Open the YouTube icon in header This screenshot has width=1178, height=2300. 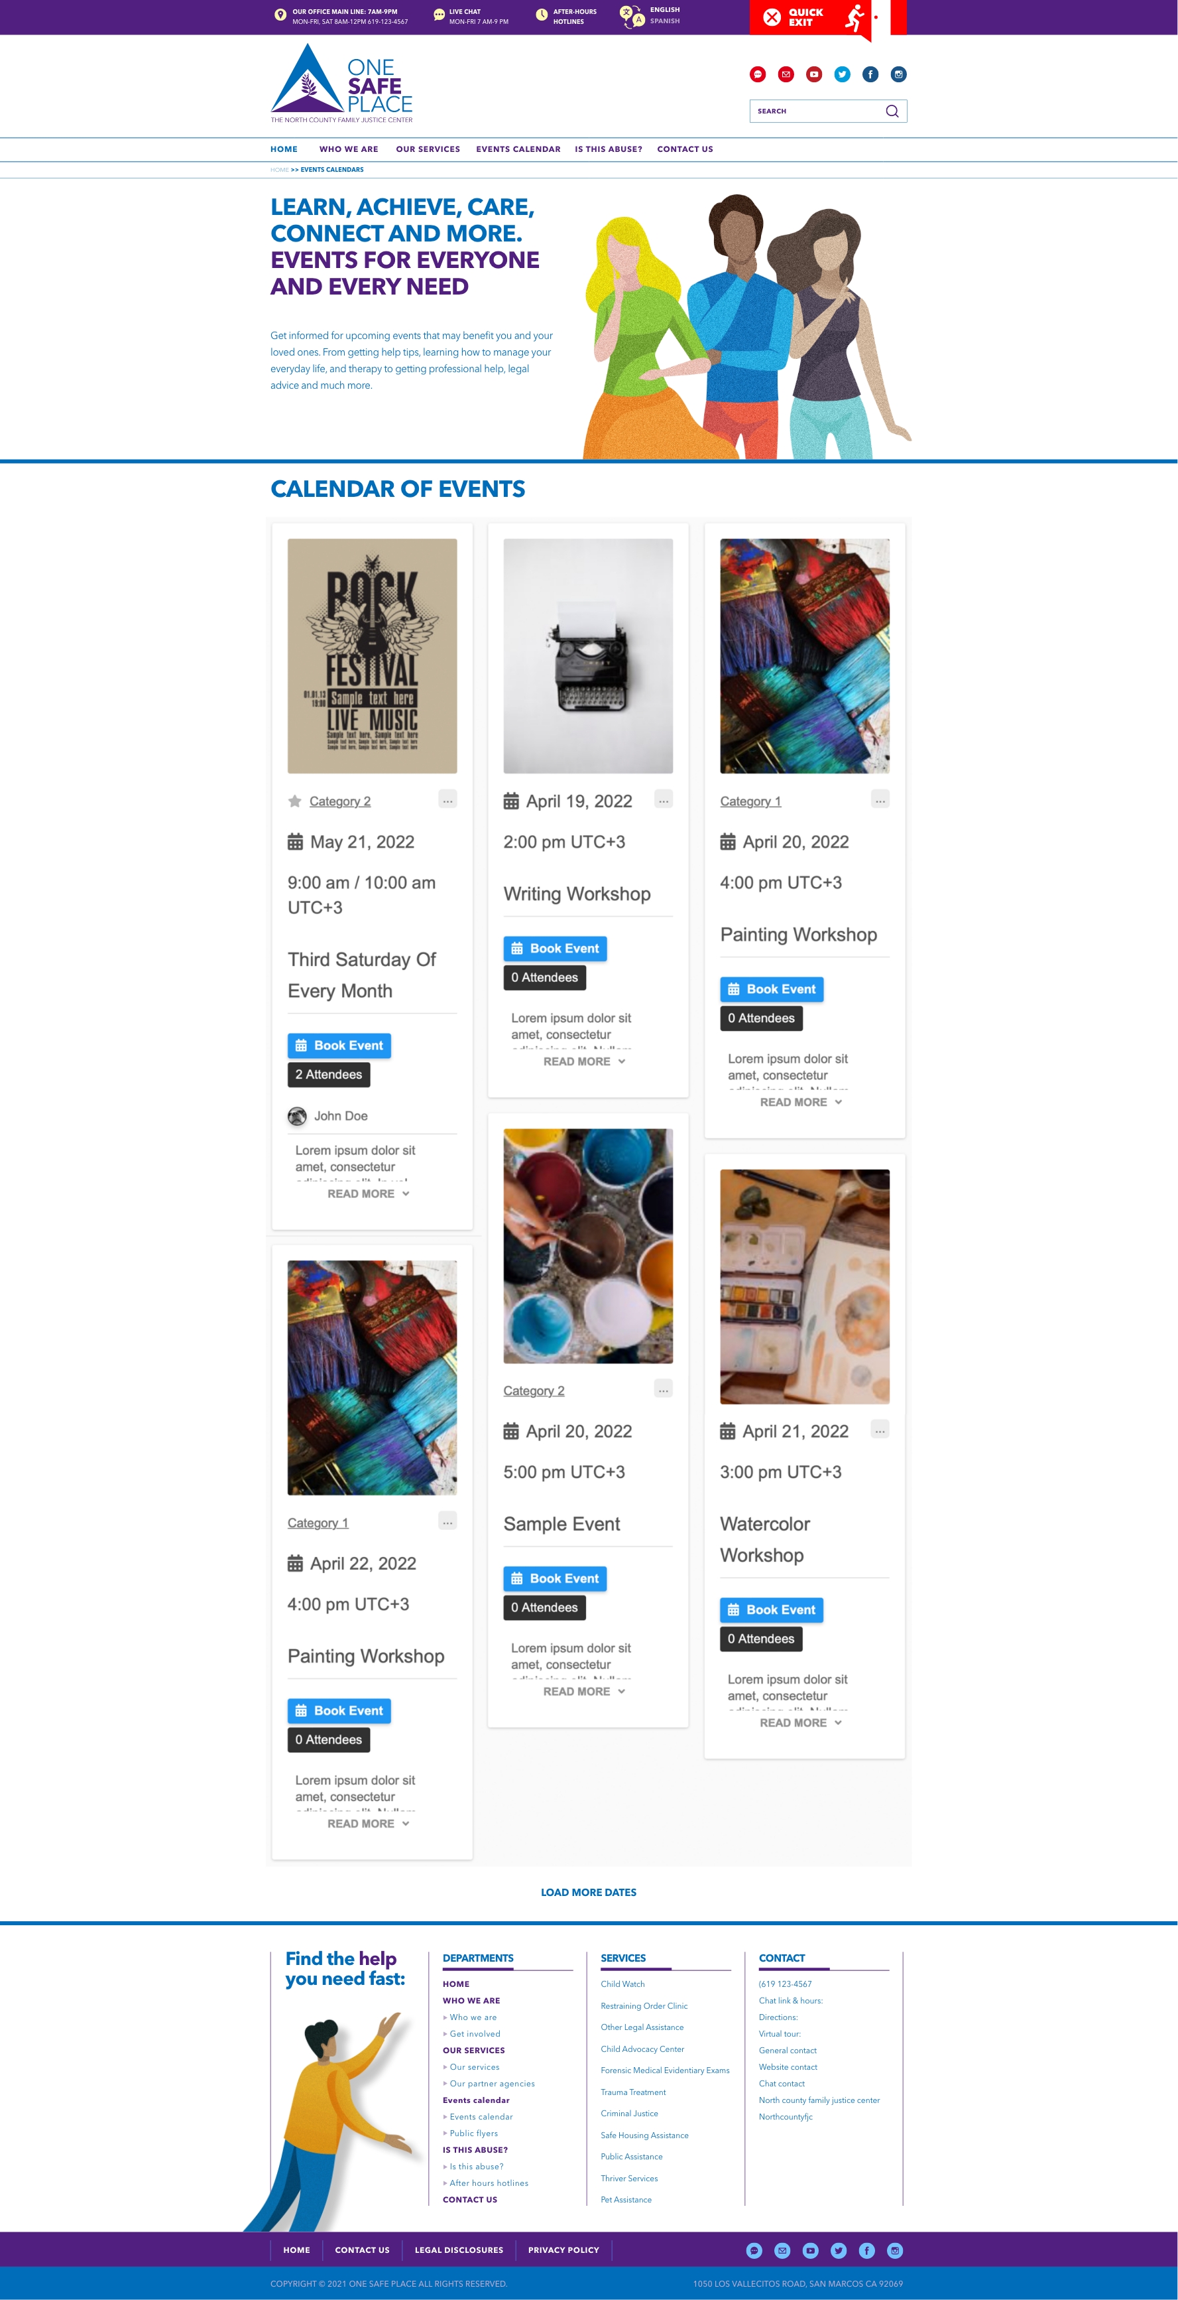click(814, 74)
